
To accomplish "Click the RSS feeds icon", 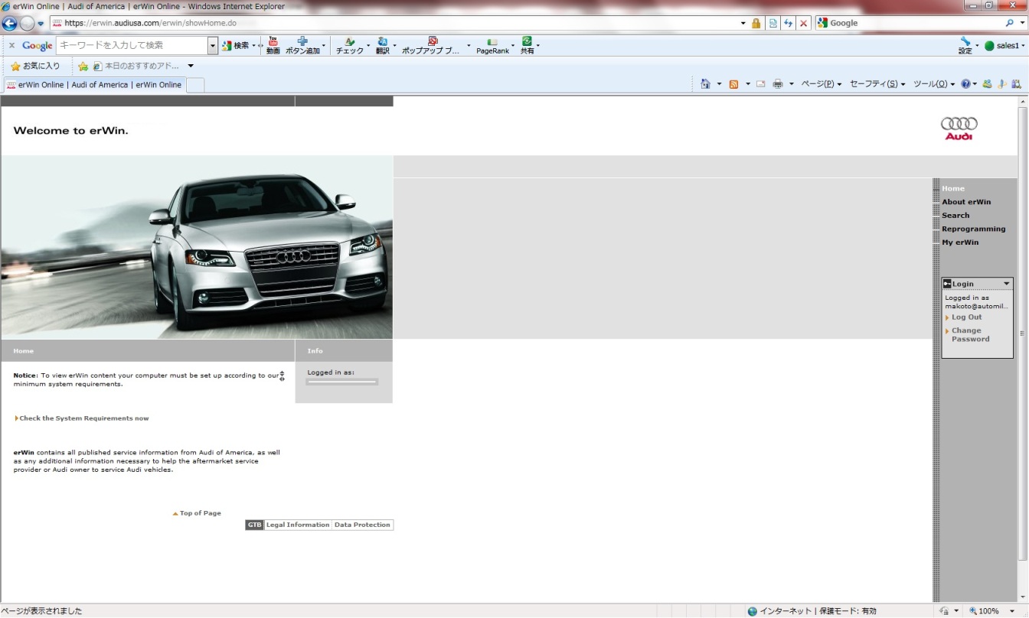I will click(x=733, y=84).
